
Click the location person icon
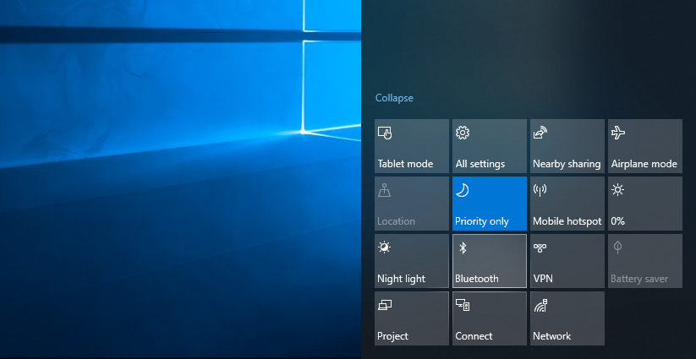coord(384,190)
